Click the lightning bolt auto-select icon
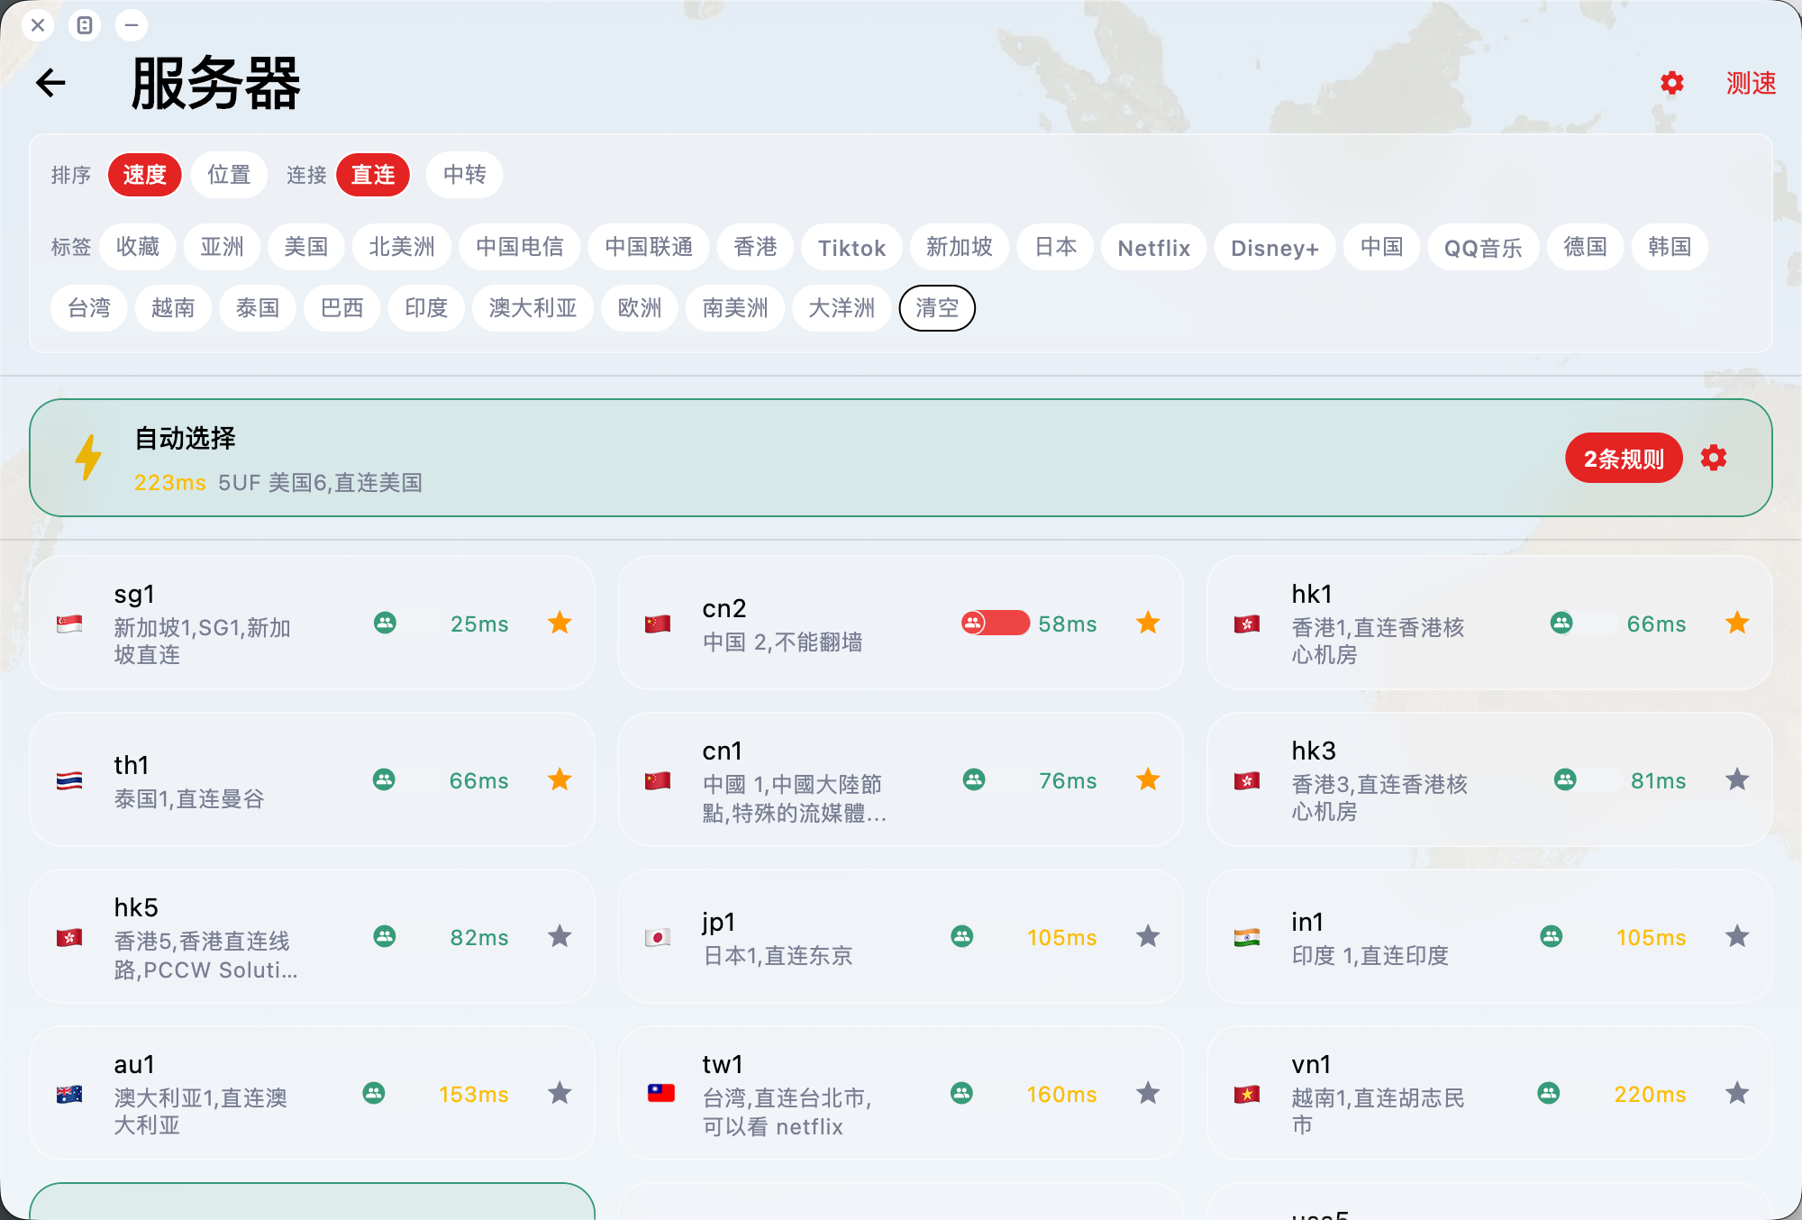The height and width of the screenshot is (1220, 1802). [88, 458]
